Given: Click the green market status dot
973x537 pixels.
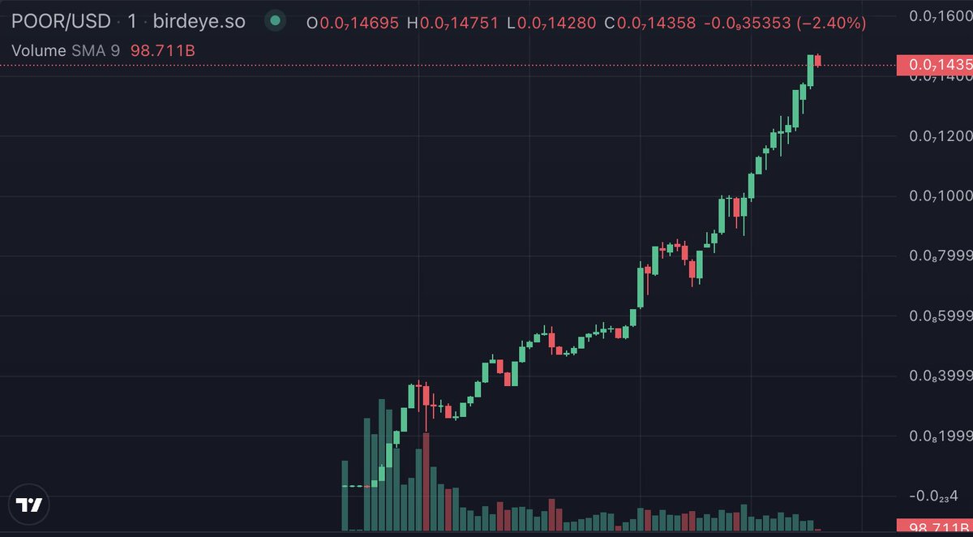Looking at the screenshot, I should tap(276, 22).
